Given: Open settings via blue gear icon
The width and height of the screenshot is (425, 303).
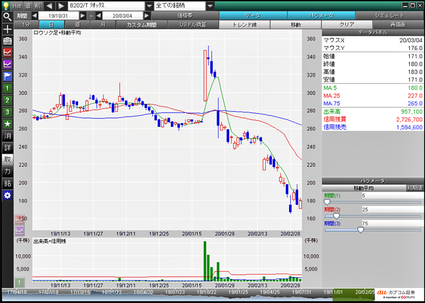Looking at the screenshot, I should [x=7, y=195].
